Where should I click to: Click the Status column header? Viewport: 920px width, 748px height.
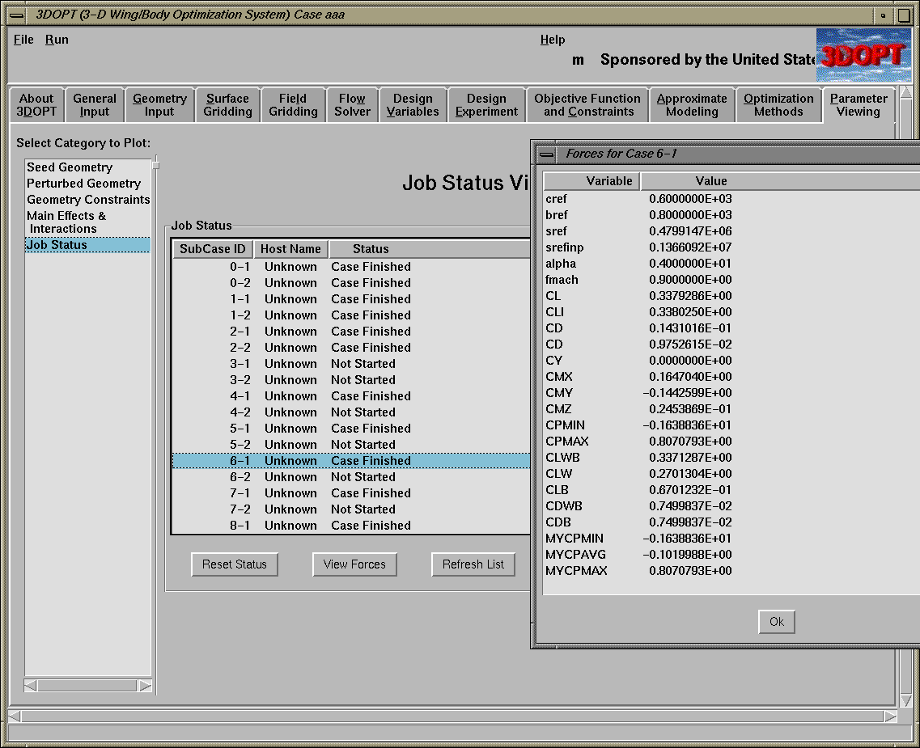point(430,249)
